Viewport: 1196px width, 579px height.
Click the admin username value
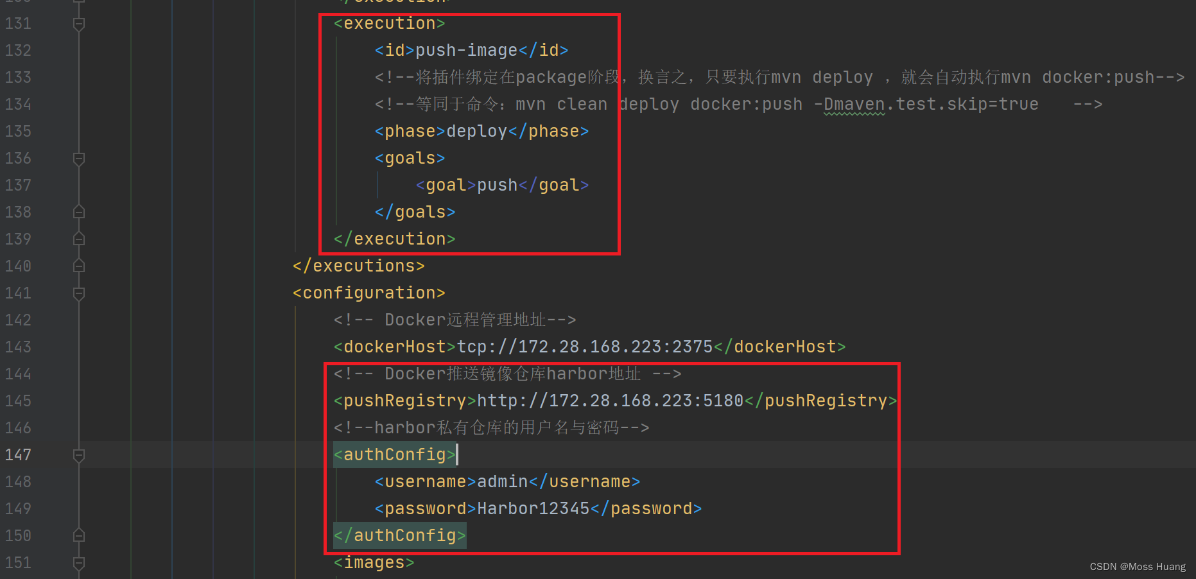[502, 481]
